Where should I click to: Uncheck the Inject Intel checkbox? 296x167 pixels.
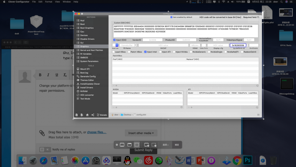145,52
